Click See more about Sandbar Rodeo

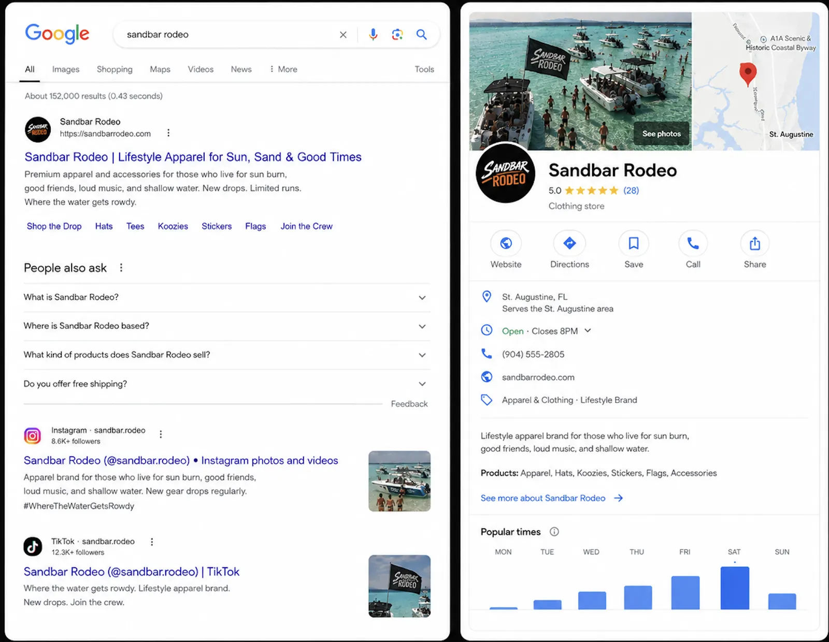(552, 498)
